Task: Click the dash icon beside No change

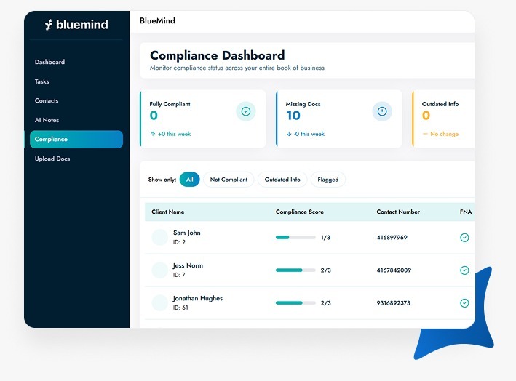Action: coord(425,134)
